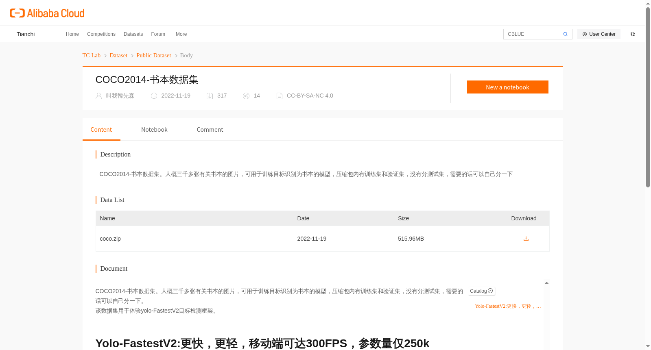The width and height of the screenshot is (651, 350).
Task: Go to Dataset breadcrumb
Action: [x=118, y=56]
